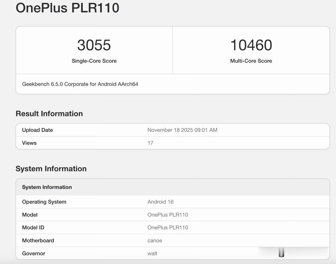This screenshot has width=336, height=264.
Task: Select the 3055 single-core score value
Action: coord(94,45)
